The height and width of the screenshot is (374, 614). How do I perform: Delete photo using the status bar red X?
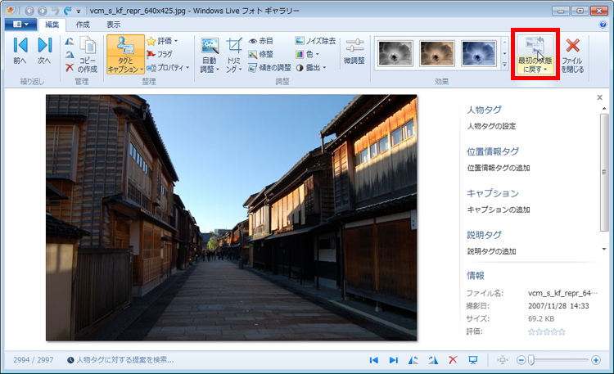[453, 360]
